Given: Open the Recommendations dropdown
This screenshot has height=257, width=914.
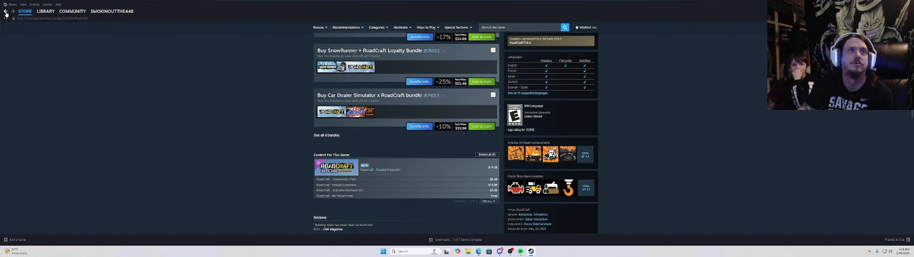Looking at the screenshot, I should click(348, 27).
